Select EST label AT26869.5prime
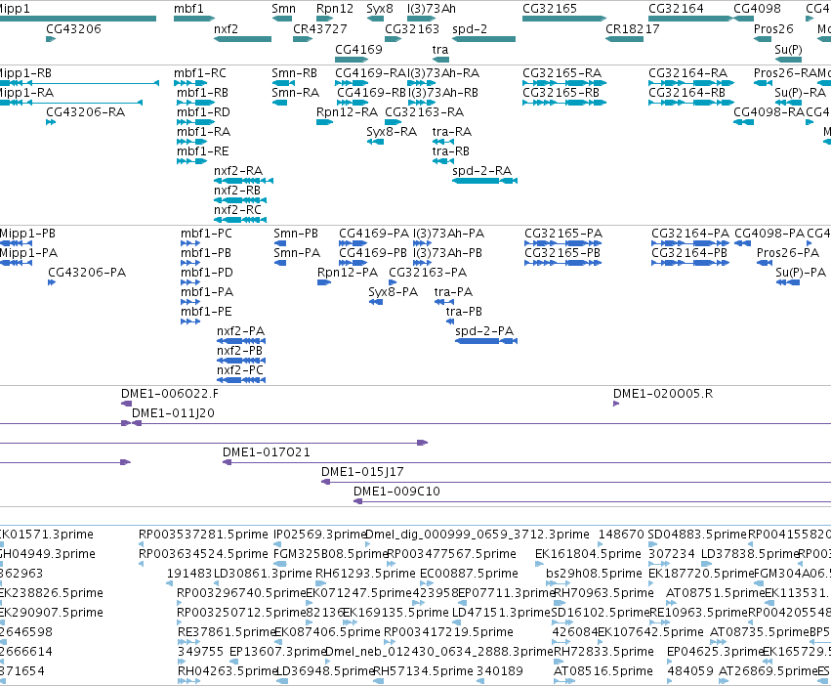Screen dimensions: 831x686 [768, 671]
